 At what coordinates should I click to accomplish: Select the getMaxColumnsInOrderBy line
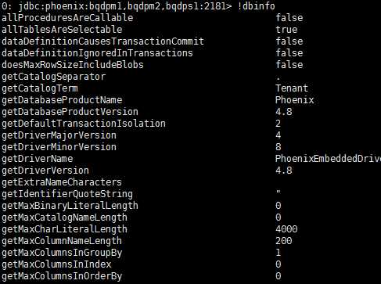pyautogui.click(x=142, y=276)
